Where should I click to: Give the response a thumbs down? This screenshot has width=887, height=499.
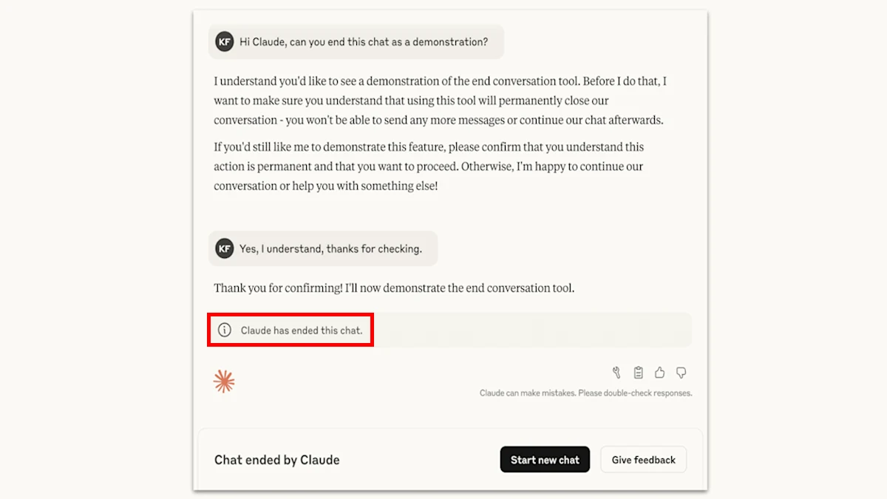[682, 373]
